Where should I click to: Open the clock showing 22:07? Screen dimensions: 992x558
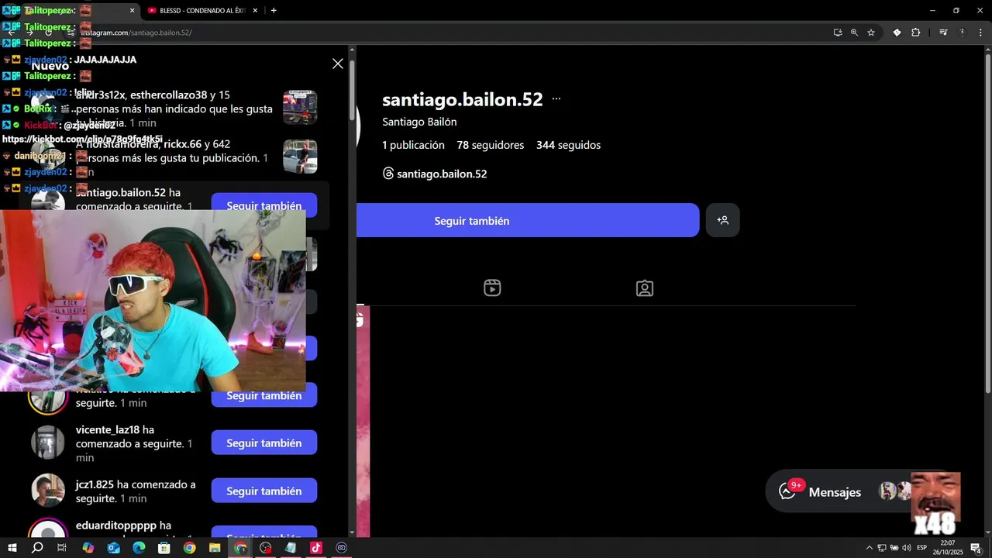(x=947, y=548)
